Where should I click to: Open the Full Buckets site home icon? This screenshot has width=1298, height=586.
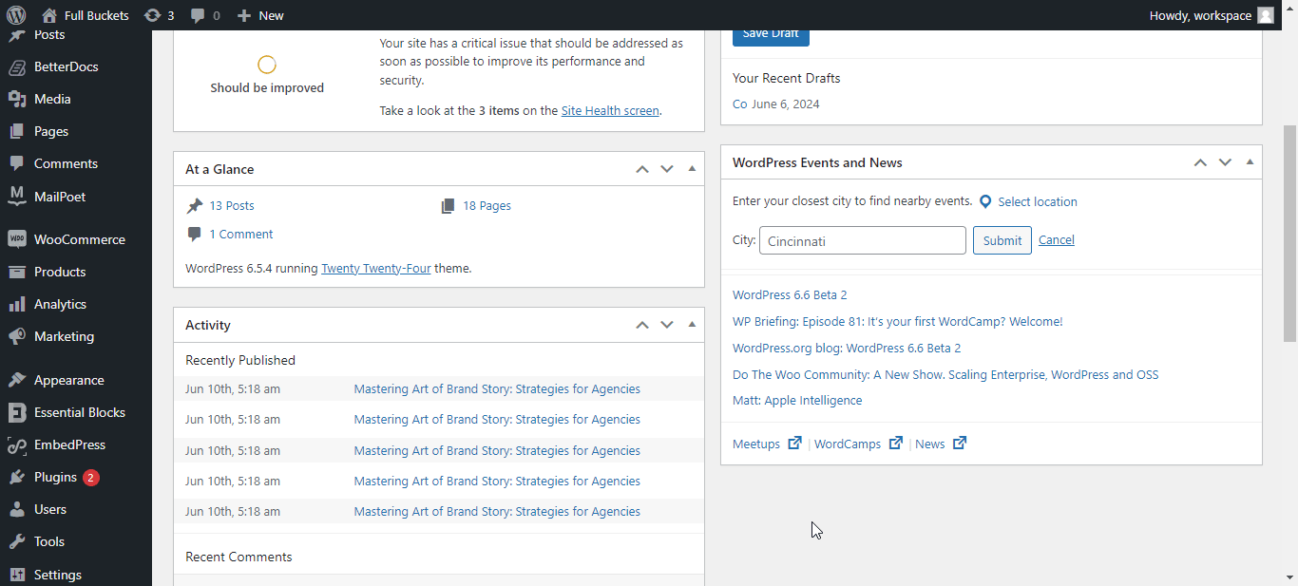(x=49, y=15)
